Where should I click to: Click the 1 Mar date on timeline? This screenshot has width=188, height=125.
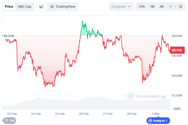click(156, 114)
